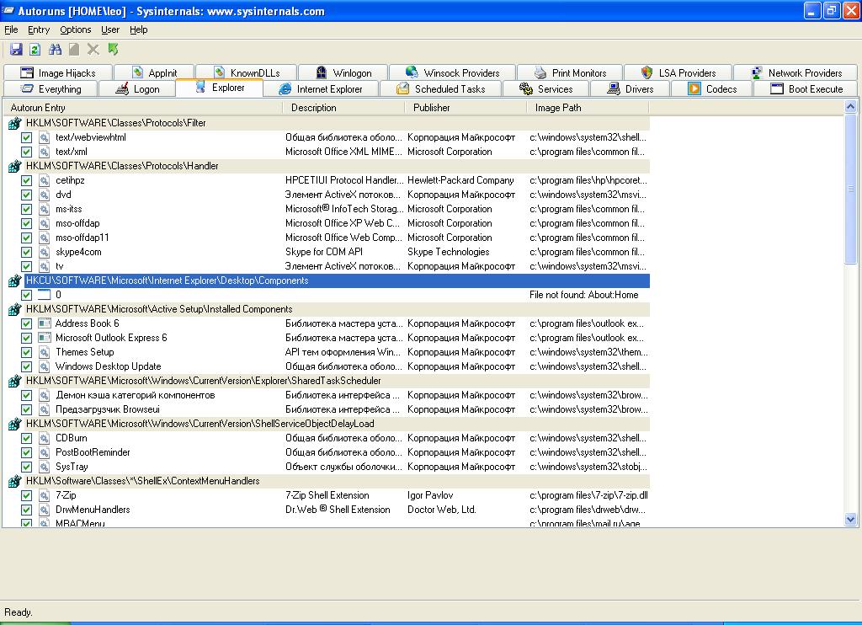Image resolution: width=862 pixels, height=625 pixels.
Task: Uncheck the text/webviewhtml entry checkbox
Action: (26, 137)
